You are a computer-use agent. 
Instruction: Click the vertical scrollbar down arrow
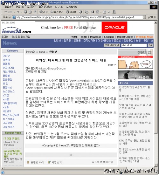pyautogui.click(x=156, y=165)
